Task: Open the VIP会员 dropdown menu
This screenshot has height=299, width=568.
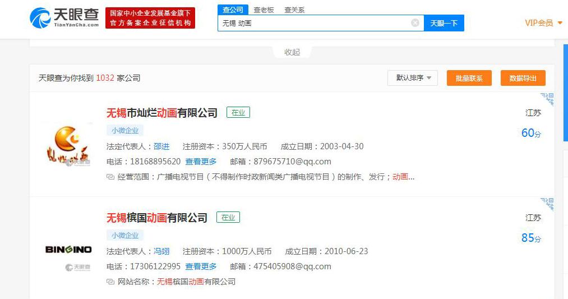Action: click(x=543, y=23)
